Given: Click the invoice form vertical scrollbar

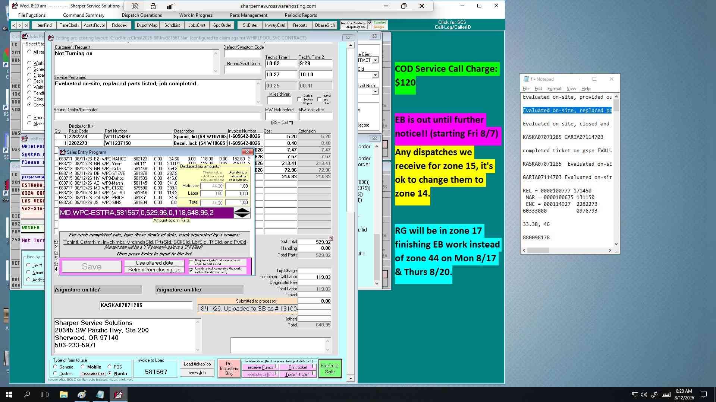Looking at the screenshot, I should pos(350,211).
